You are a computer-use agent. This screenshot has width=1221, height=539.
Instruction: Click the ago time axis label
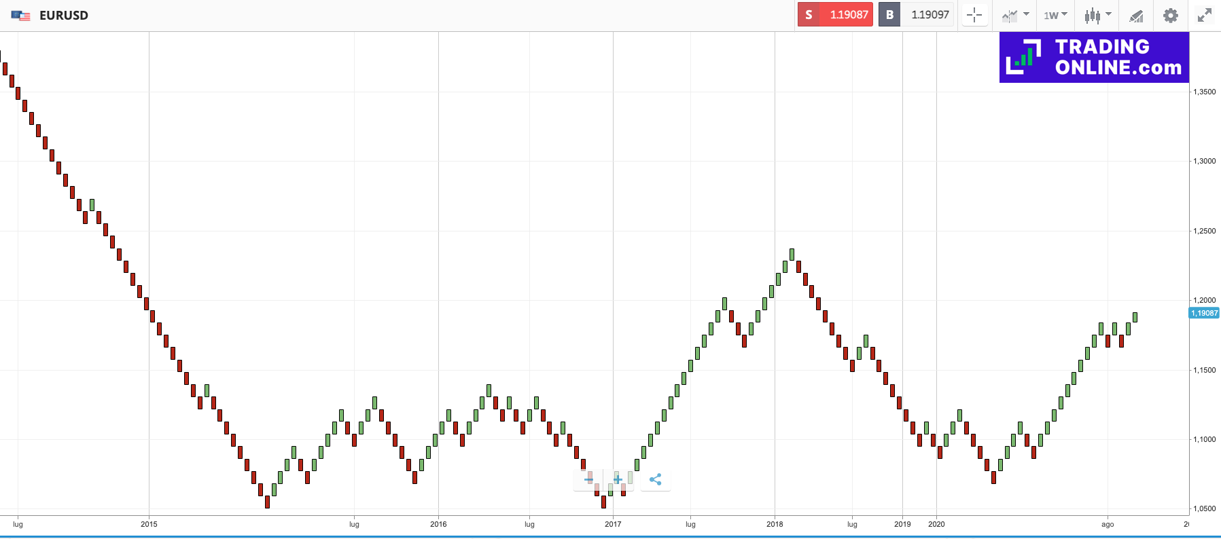(x=1108, y=524)
